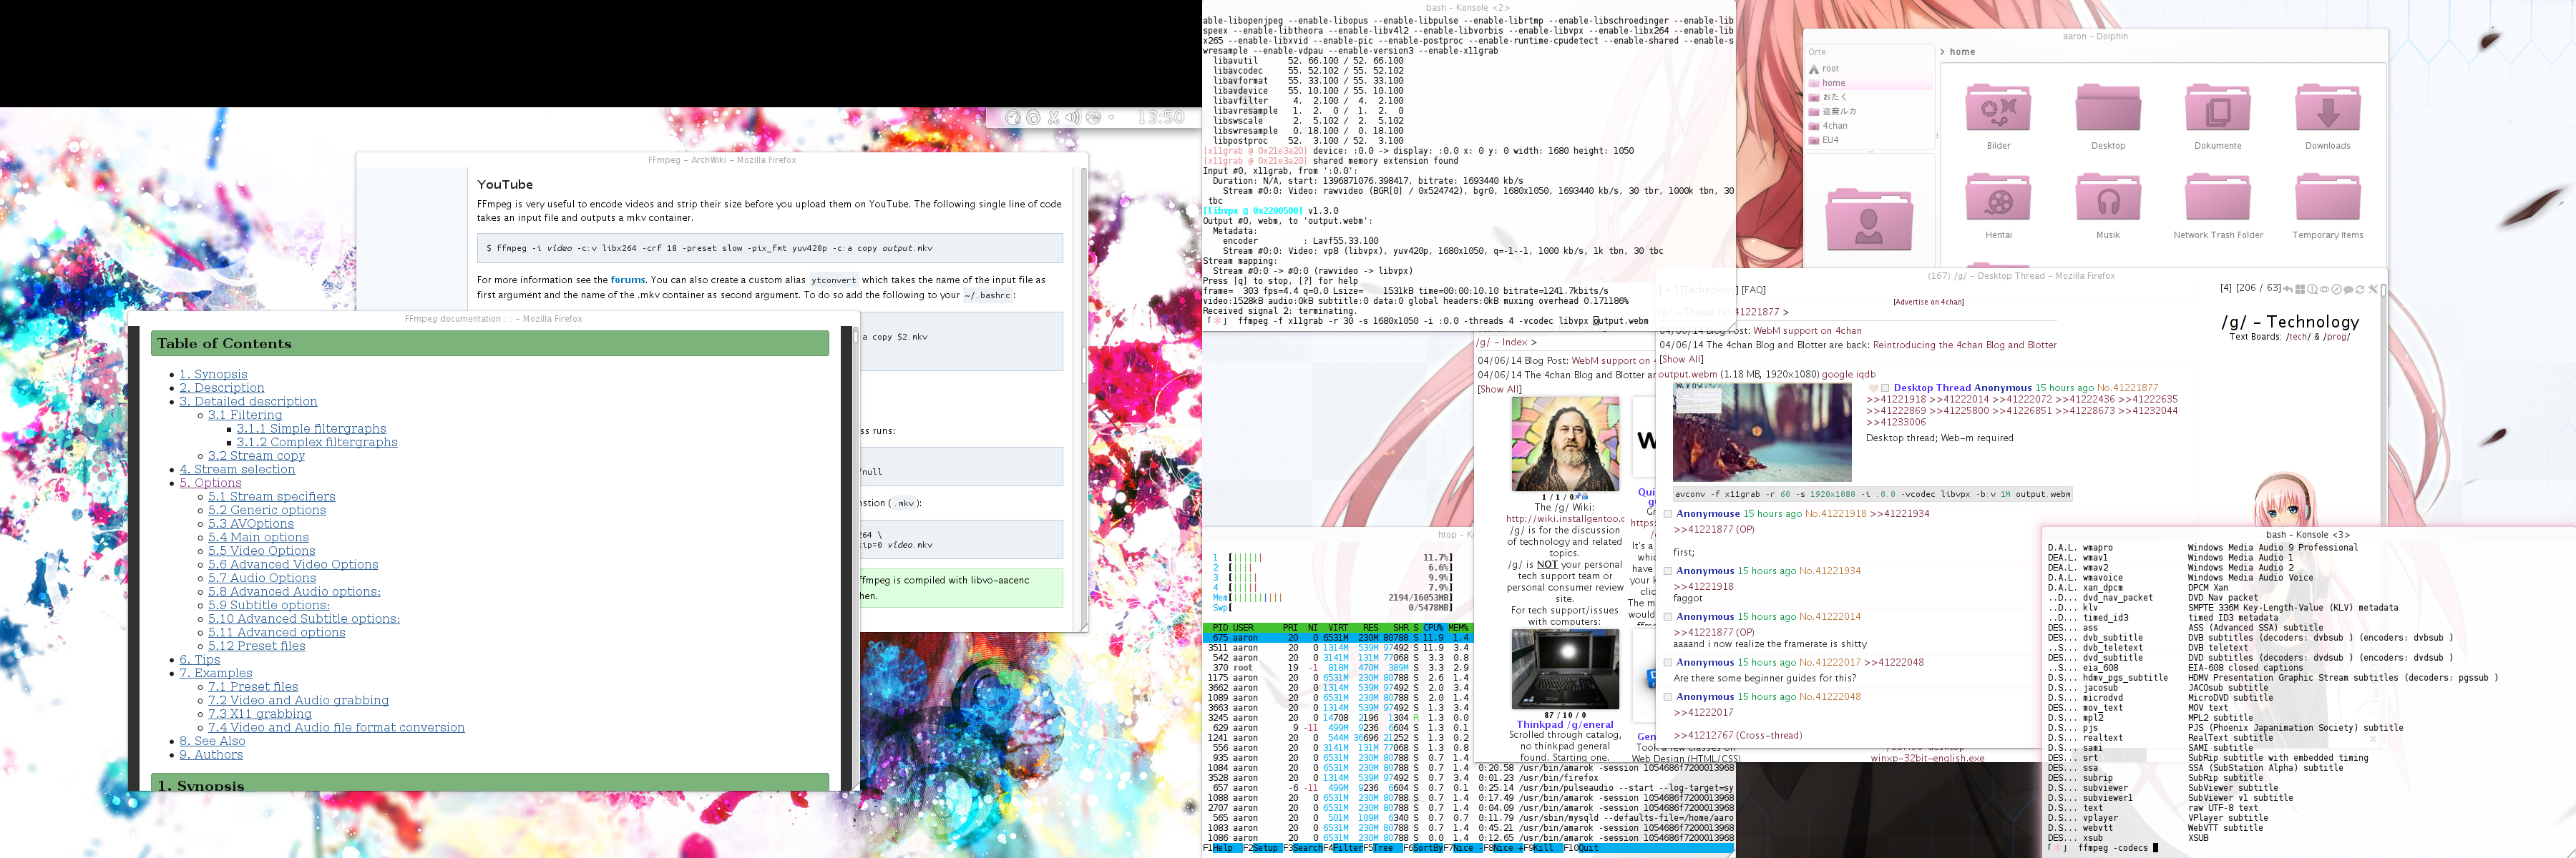Screen dimensions: 2576x858
Task: Click the 4chan header compass icon
Action: (x=2337, y=290)
